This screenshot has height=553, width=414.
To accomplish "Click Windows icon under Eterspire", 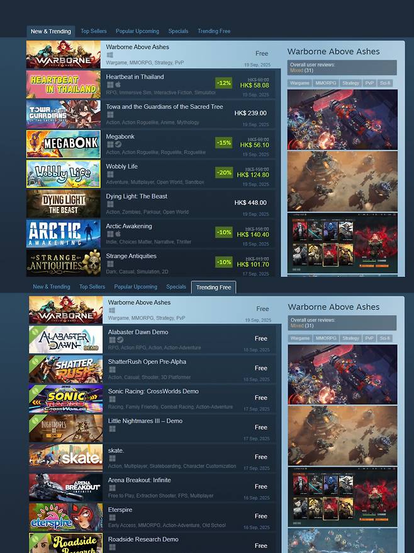I will tap(112, 518).
